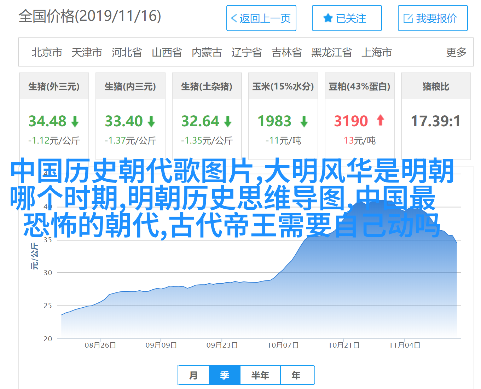Click the down arrow next to 33.40

[151, 122]
